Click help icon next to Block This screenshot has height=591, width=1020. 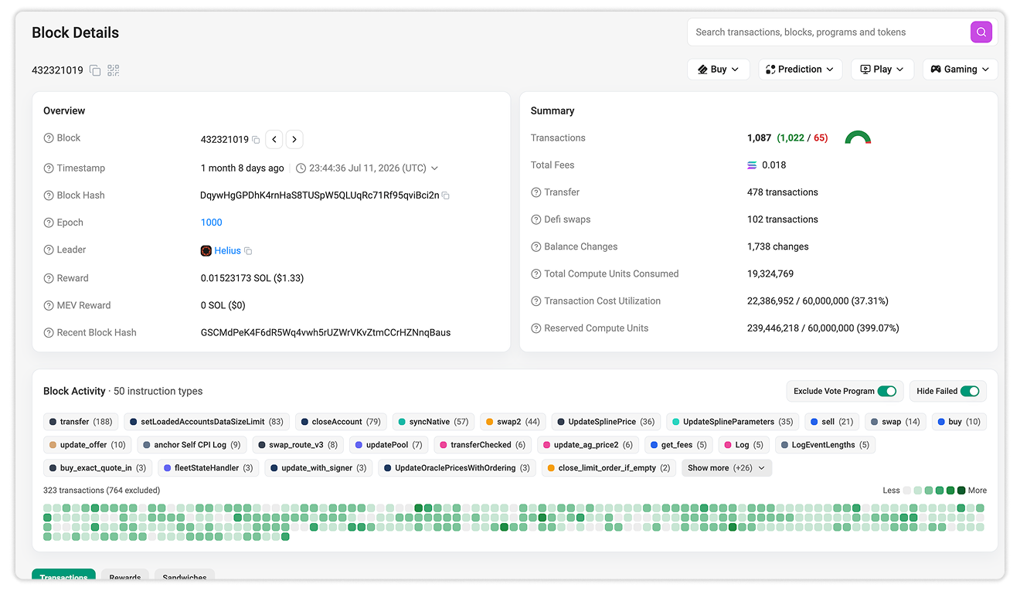pos(49,138)
